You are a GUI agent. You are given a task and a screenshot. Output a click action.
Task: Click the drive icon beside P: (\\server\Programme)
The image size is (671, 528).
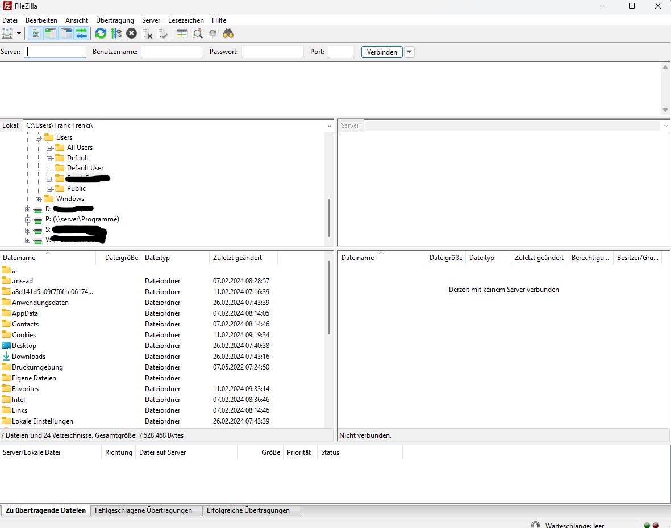(x=38, y=220)
